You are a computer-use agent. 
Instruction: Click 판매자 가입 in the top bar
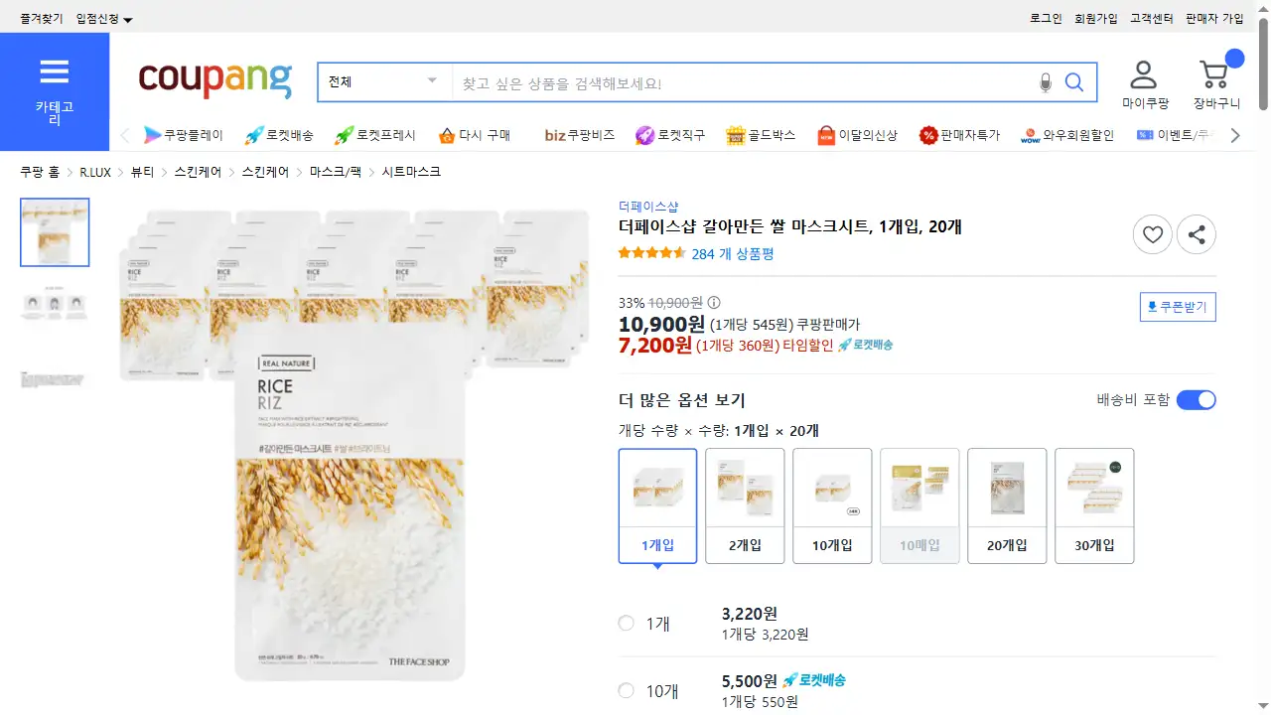[x=1214, y=19]
